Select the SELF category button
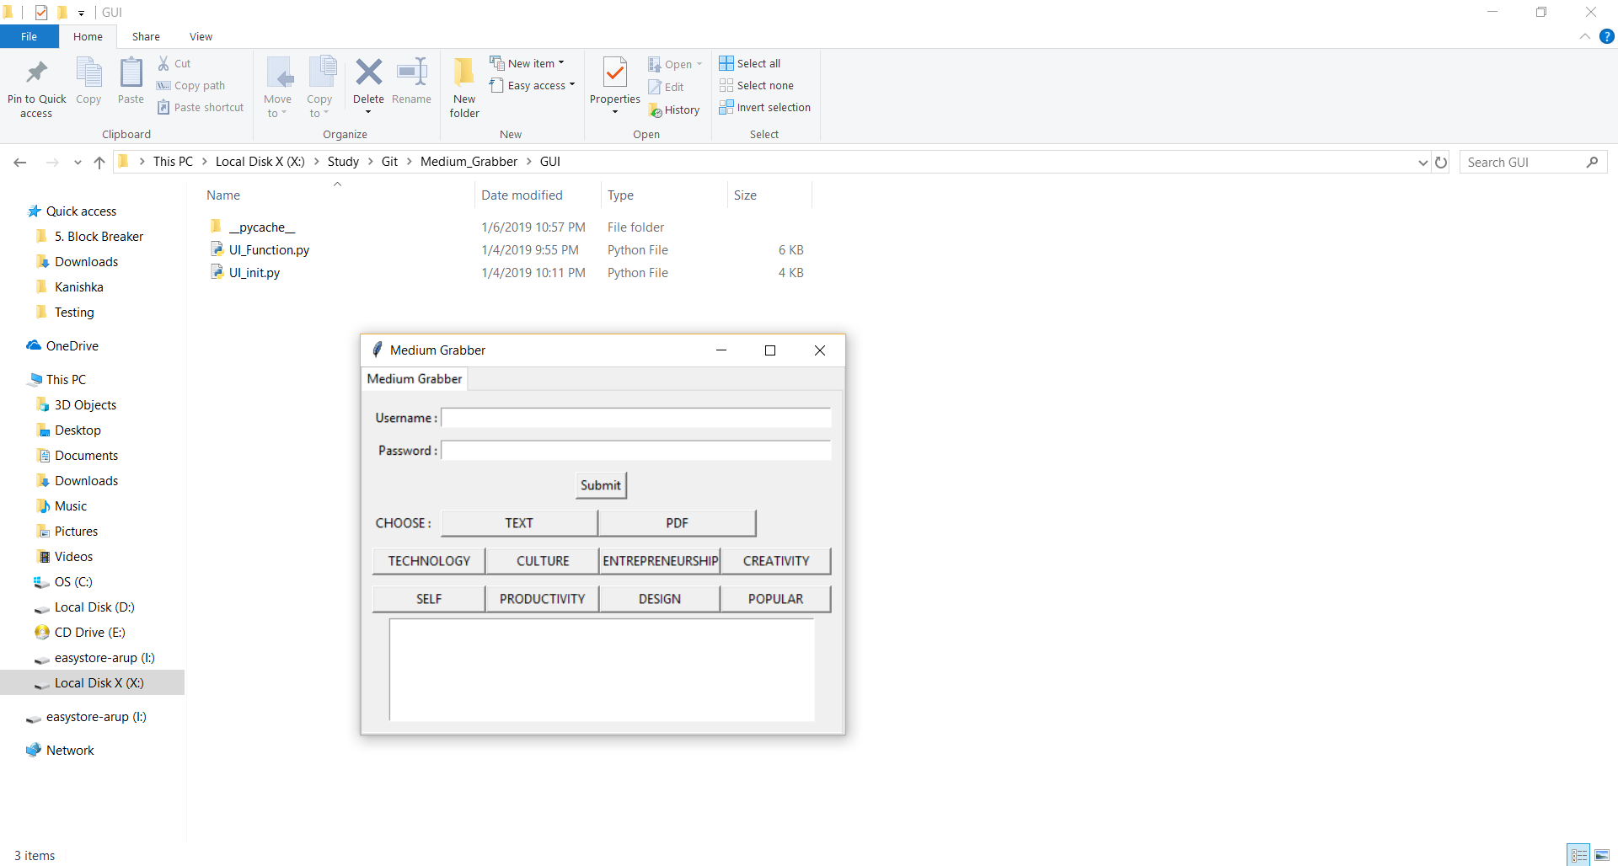 429,599
